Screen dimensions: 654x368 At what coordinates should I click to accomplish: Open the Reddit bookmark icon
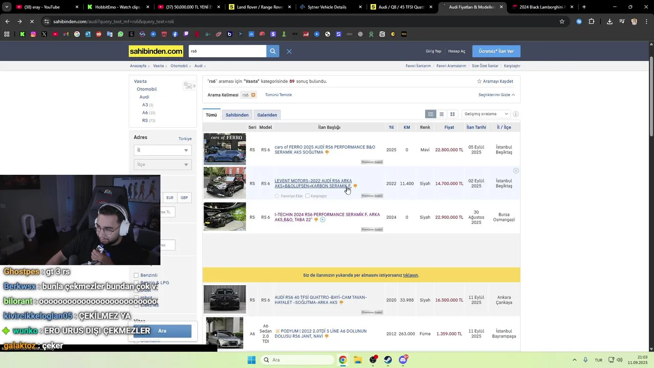[x=99, y=34]
